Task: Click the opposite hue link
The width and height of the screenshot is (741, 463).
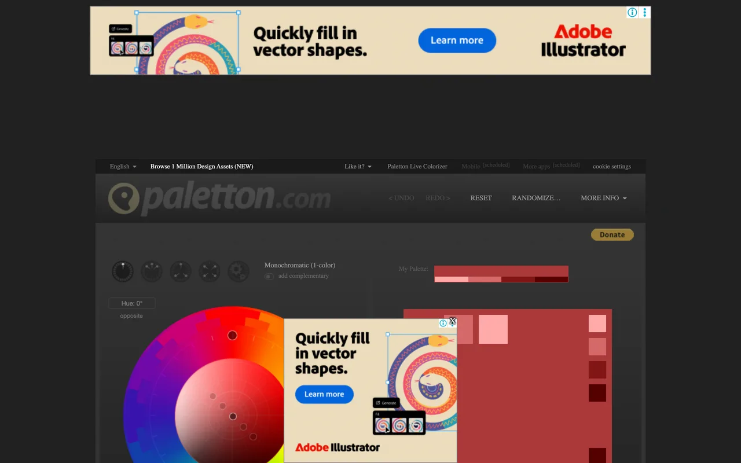Action: (131, 316)
